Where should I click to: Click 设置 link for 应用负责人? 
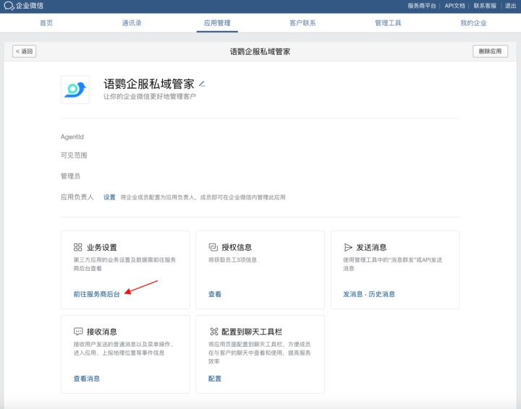point(109,197)
